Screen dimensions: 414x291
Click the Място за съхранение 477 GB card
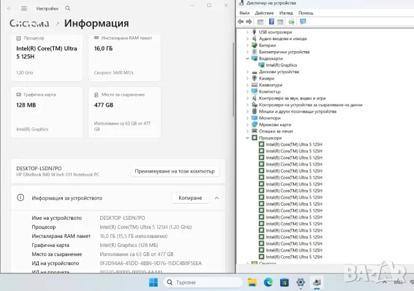[x=124, y=113]
